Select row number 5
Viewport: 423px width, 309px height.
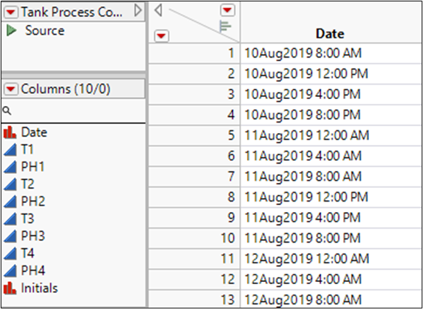231,135
